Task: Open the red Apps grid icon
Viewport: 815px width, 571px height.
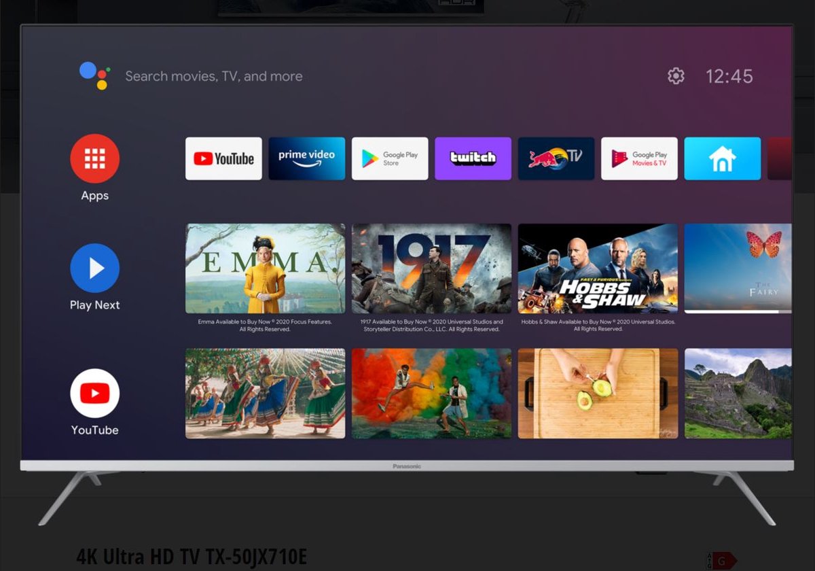Action: [x=94, y=159]
